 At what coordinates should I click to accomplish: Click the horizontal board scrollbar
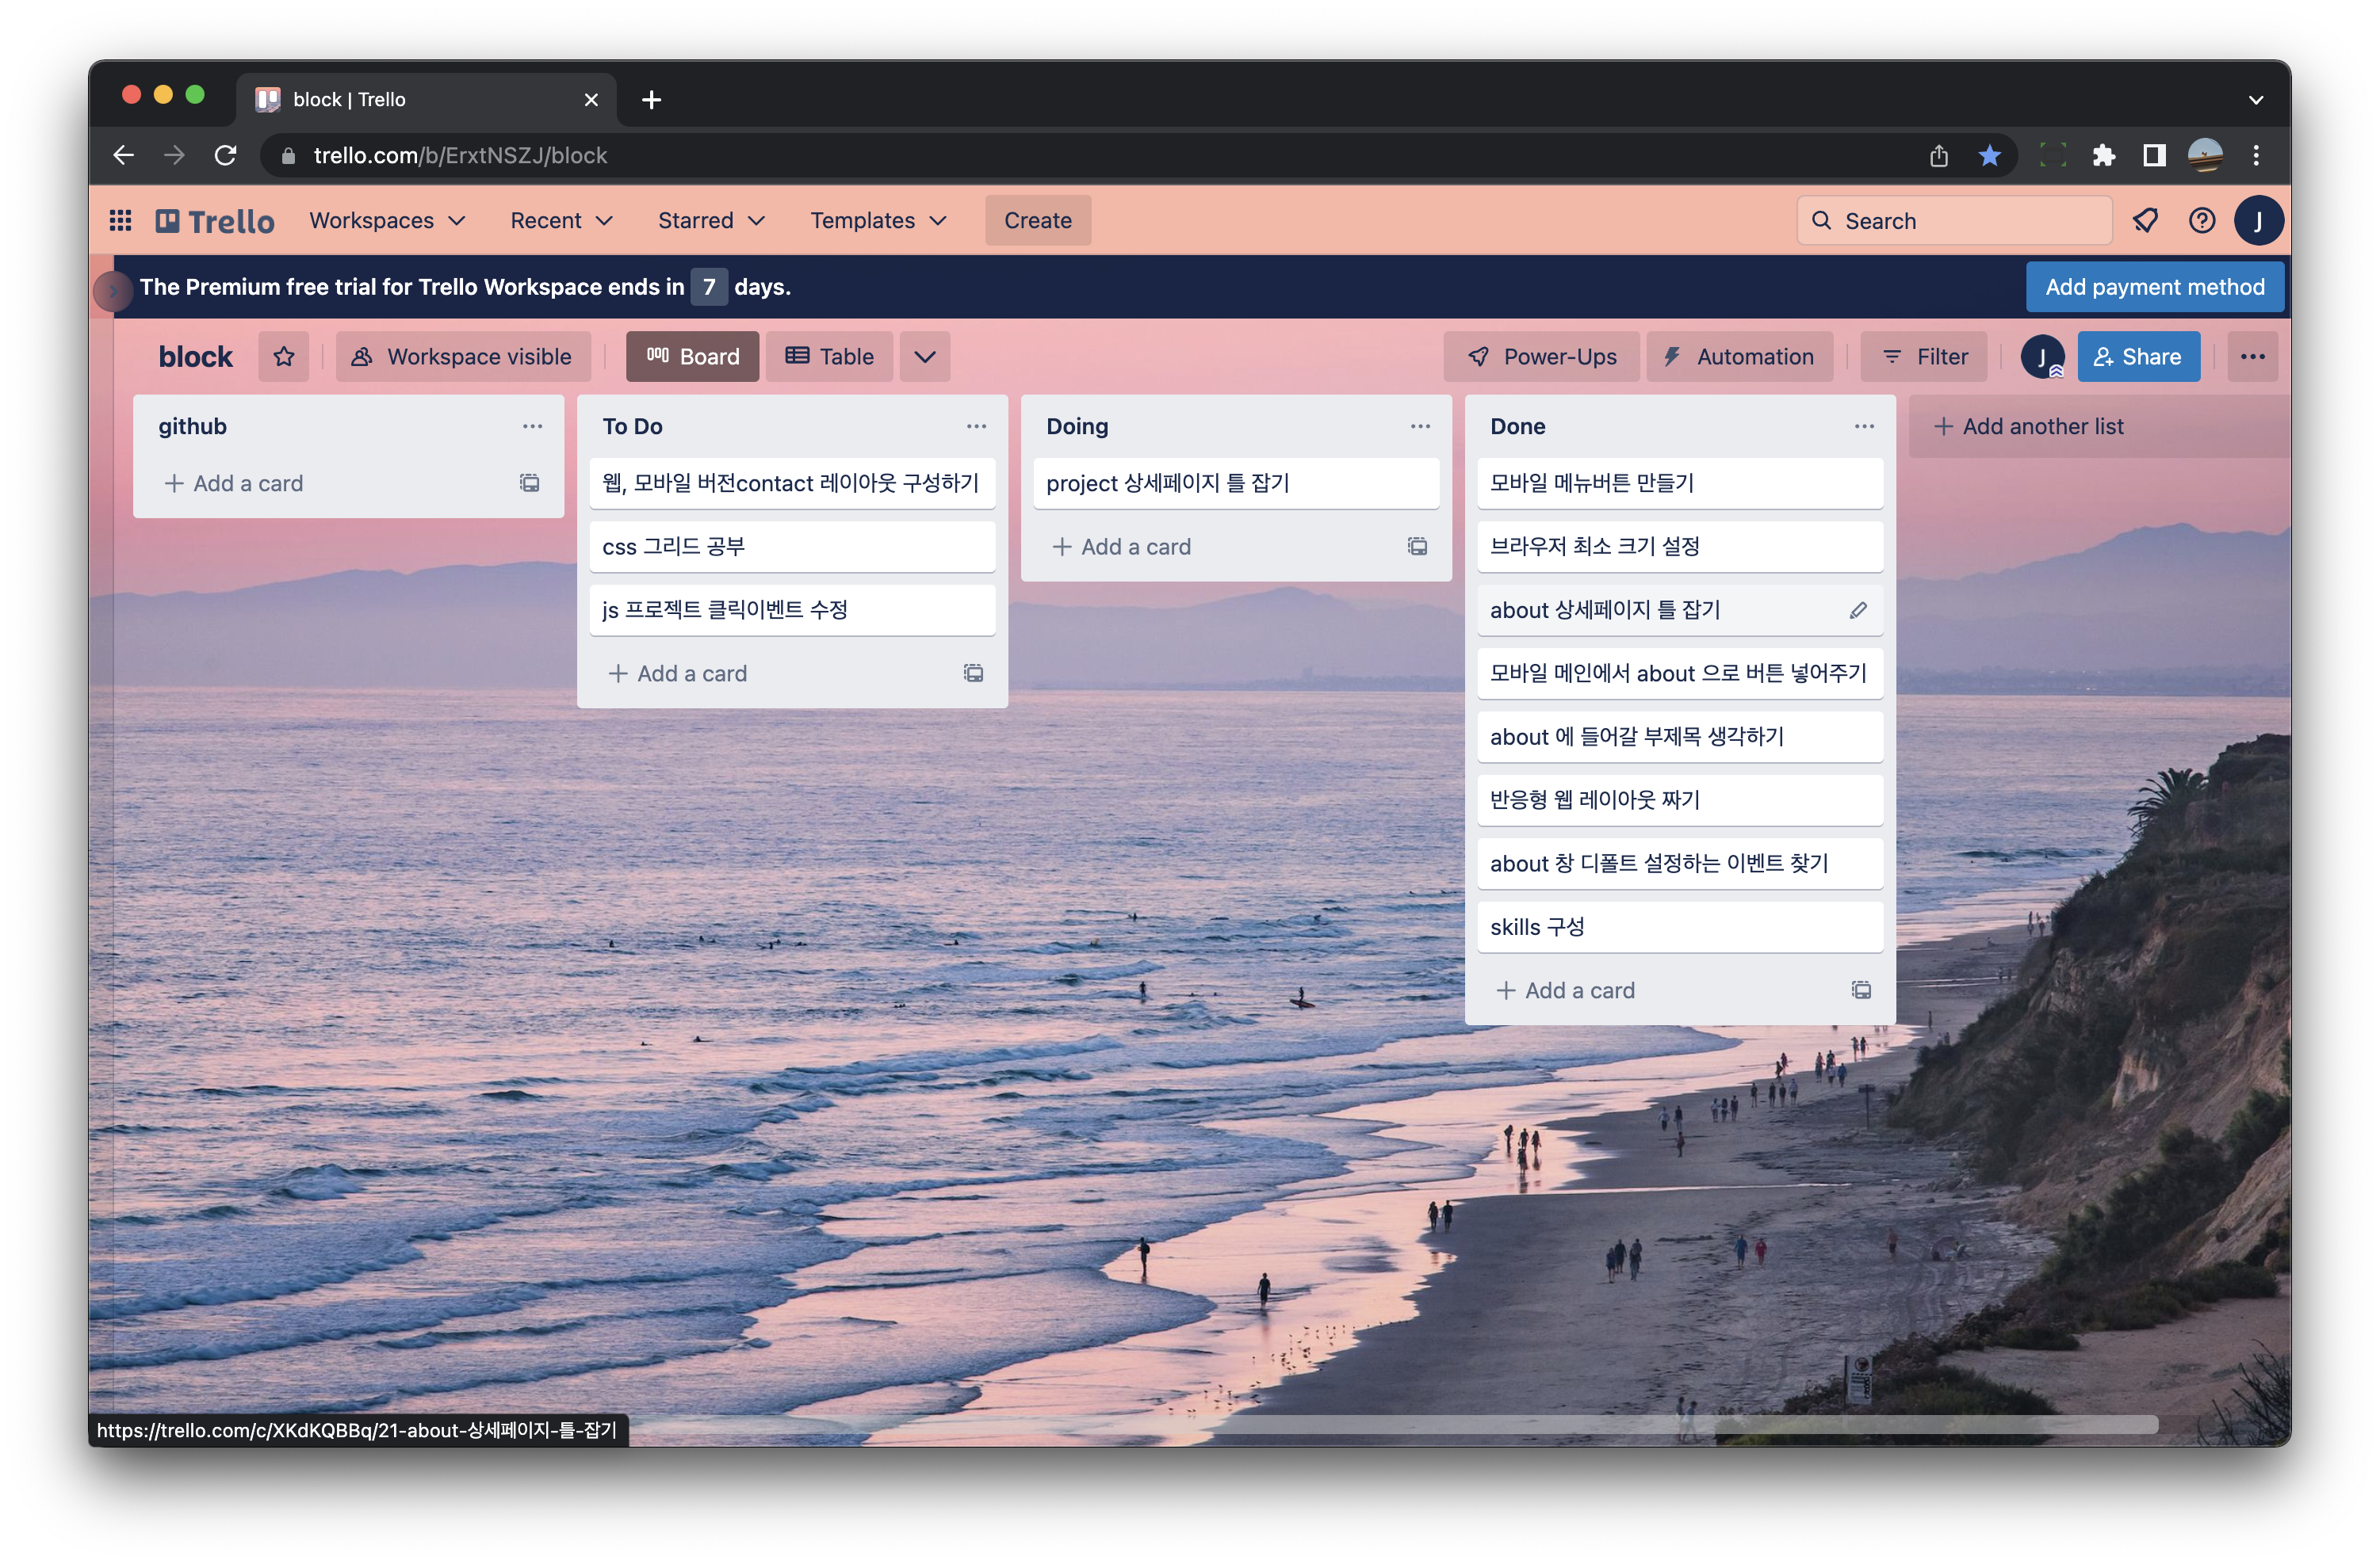[x=1400, y=1424]
